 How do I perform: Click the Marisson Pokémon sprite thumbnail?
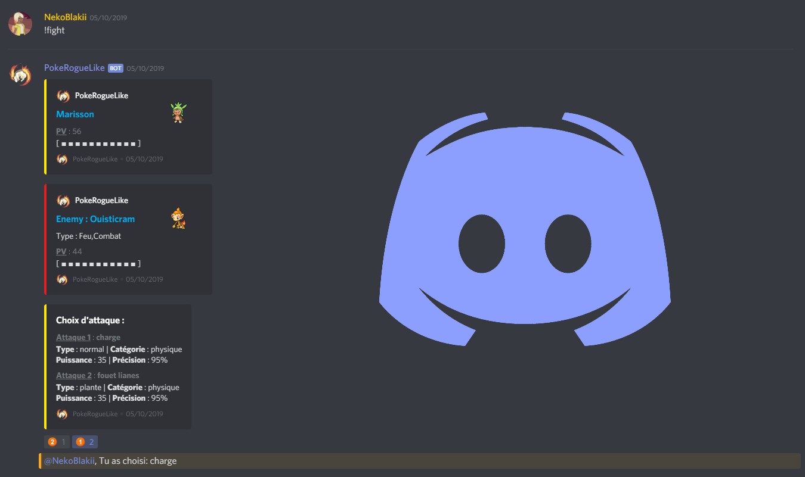tap(178, 112)
